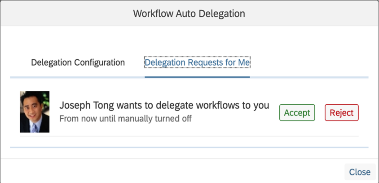Click the "From now until manually turned off" text
379x183 pixels.
(125, 119)
